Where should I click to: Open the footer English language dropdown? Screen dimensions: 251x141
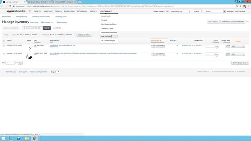(55, 72)
